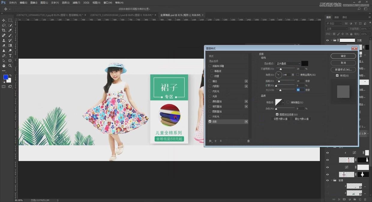Select the Hand tool
Image resolution: width=372 pixels, height=202 pixels.
pos(4,66)
